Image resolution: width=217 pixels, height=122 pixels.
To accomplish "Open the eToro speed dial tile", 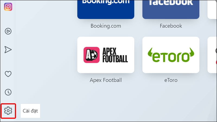I will pyautogui.click(x=171, y=55).
